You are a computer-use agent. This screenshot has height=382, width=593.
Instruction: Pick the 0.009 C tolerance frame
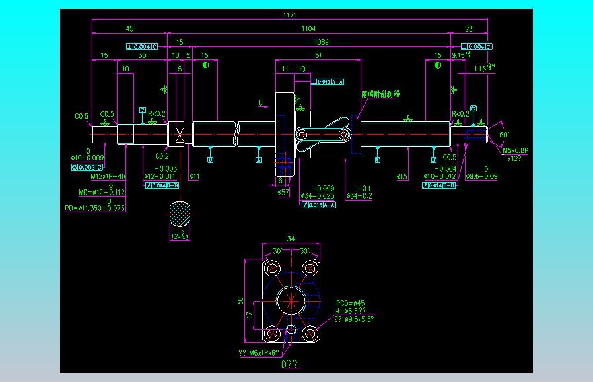(87, 167)
